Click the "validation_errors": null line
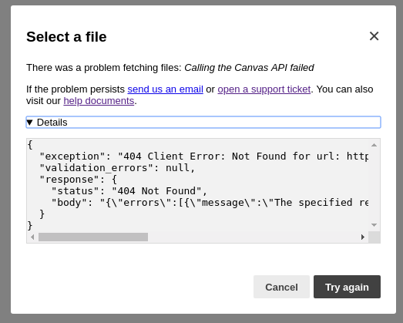 (x=117, y=168)
